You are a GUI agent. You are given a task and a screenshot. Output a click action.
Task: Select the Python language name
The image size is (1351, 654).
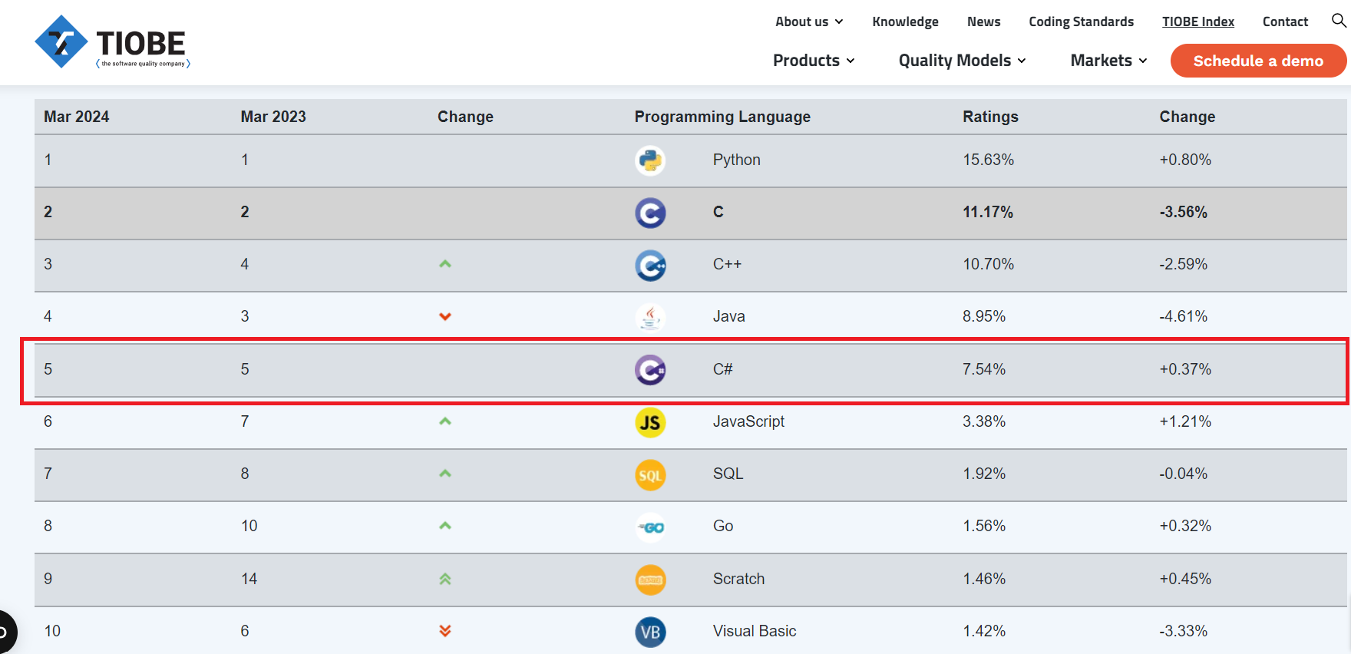(737, 160)
